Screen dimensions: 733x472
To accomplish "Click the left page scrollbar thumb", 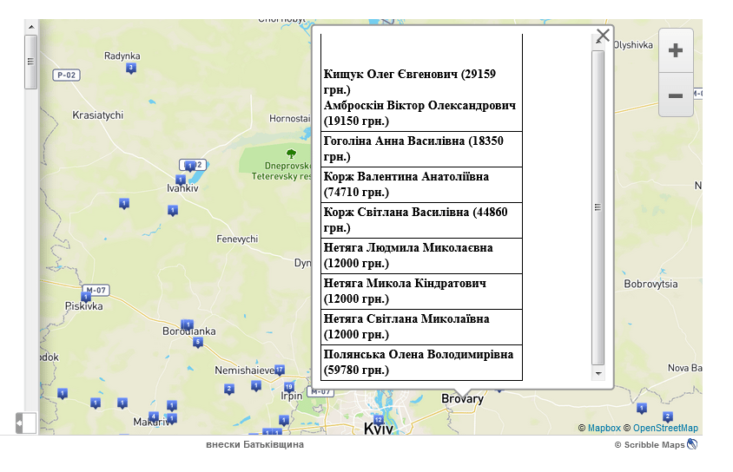I will tap(31, 62).
